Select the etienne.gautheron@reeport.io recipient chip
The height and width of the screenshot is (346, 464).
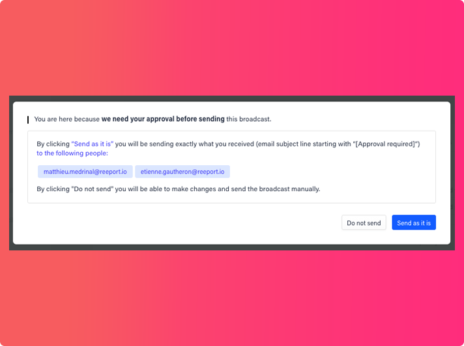tap(182, 172)
